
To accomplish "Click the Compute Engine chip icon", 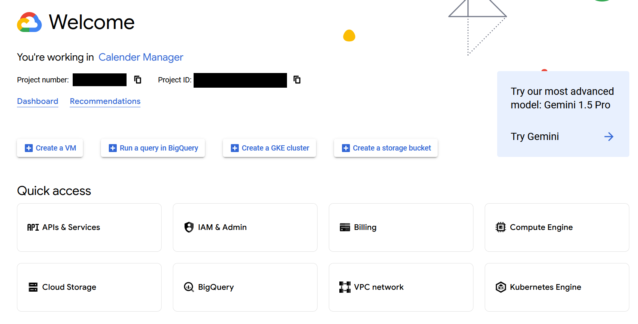I will 501,227.
